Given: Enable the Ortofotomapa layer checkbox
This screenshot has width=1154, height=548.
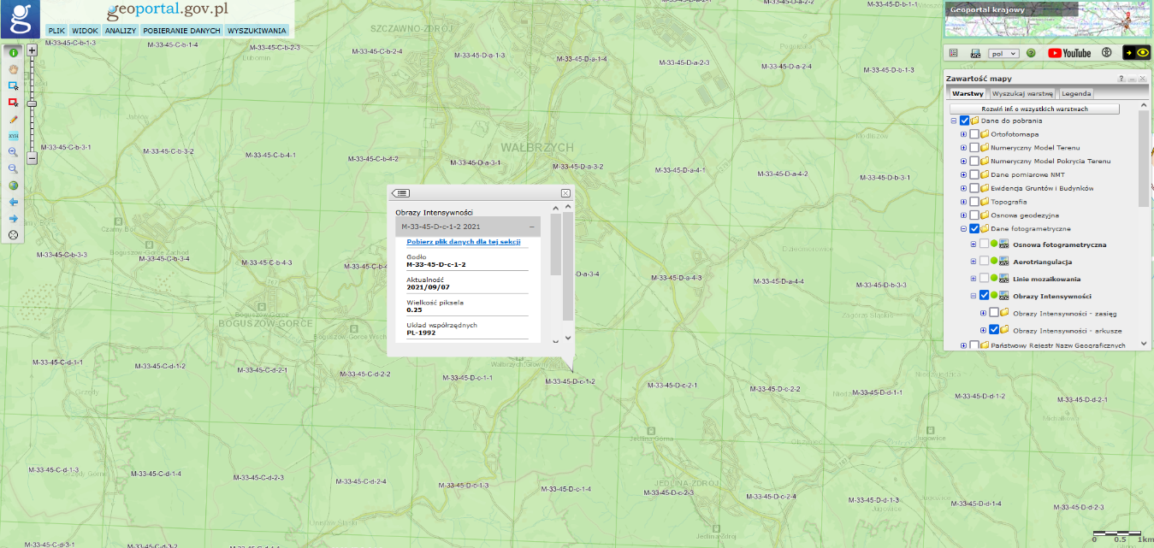Looking at the screenshot, I should tap(974, 134).
